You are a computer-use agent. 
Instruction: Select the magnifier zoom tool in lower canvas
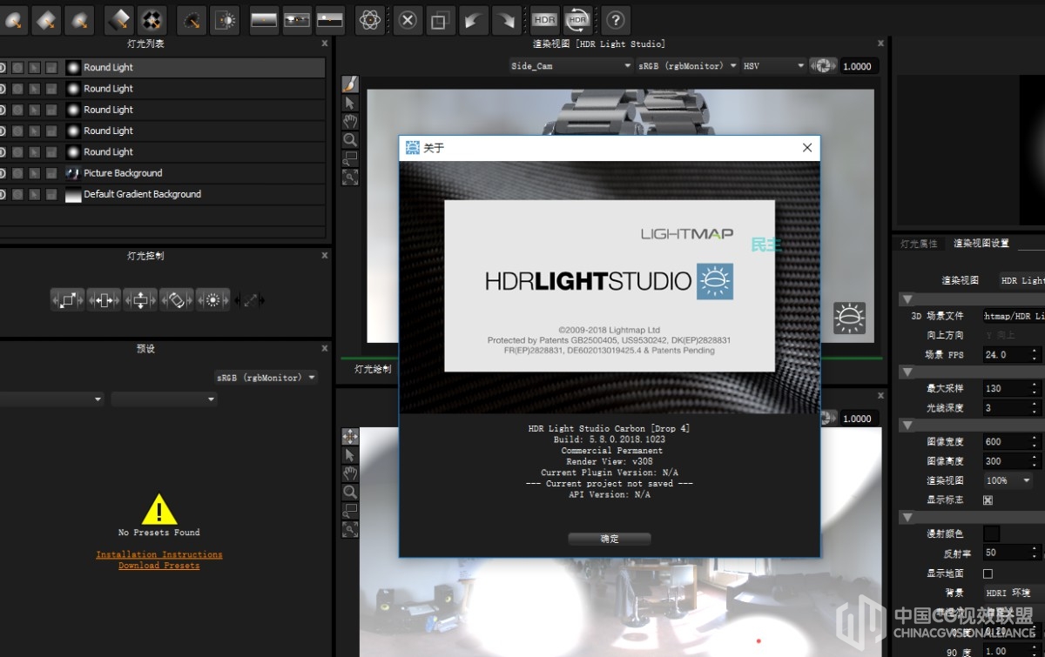(x=349, y=492)
